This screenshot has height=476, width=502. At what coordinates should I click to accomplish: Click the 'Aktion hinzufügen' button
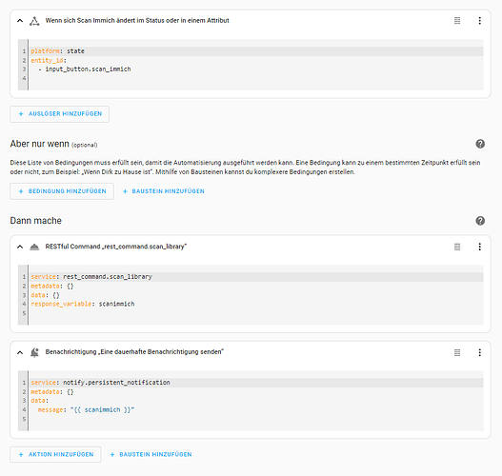point(55,454)
